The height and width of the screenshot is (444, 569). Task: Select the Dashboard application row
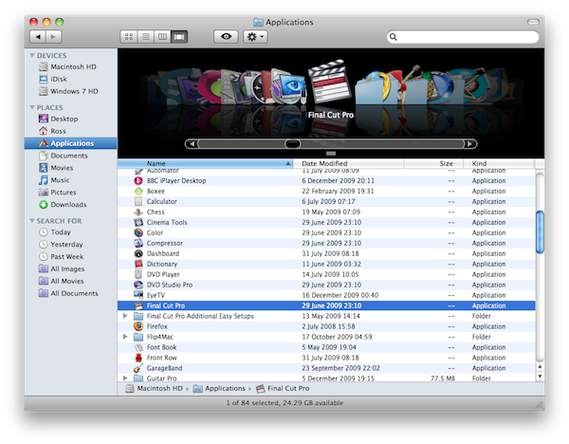point(326,253)
